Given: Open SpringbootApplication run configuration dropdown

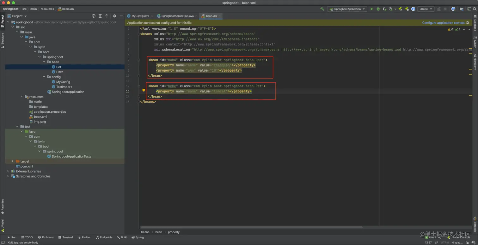Looking at the screenshot, I should pyautogui.click(x=347, y=9).
